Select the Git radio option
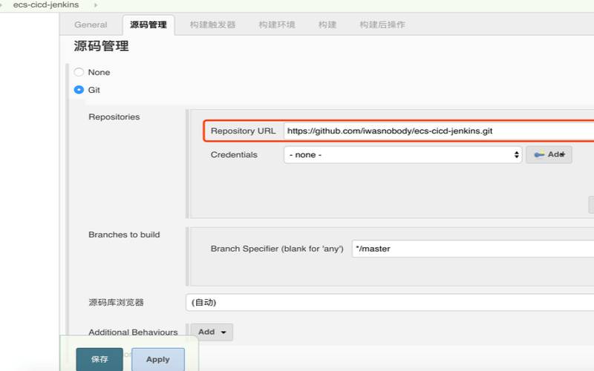This screenshot has width=594, height=371. coord(79,90)
